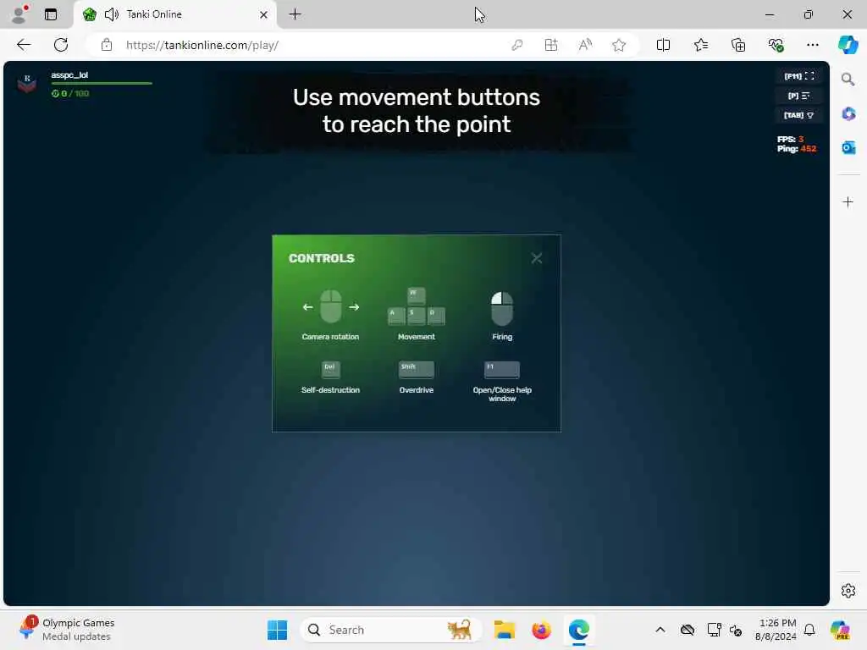Close the Tanki Online tab
867x650 pixels.
click(x=264, y=15)
